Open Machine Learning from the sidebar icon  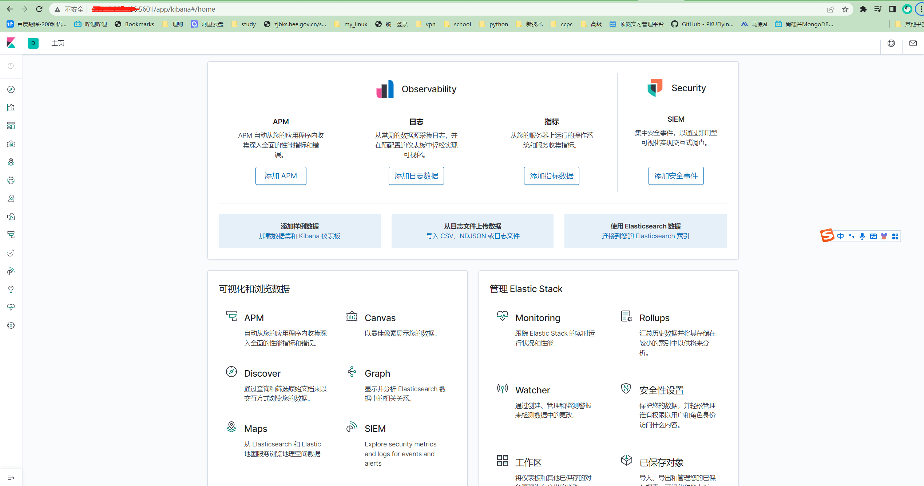(x=11, y=180)
